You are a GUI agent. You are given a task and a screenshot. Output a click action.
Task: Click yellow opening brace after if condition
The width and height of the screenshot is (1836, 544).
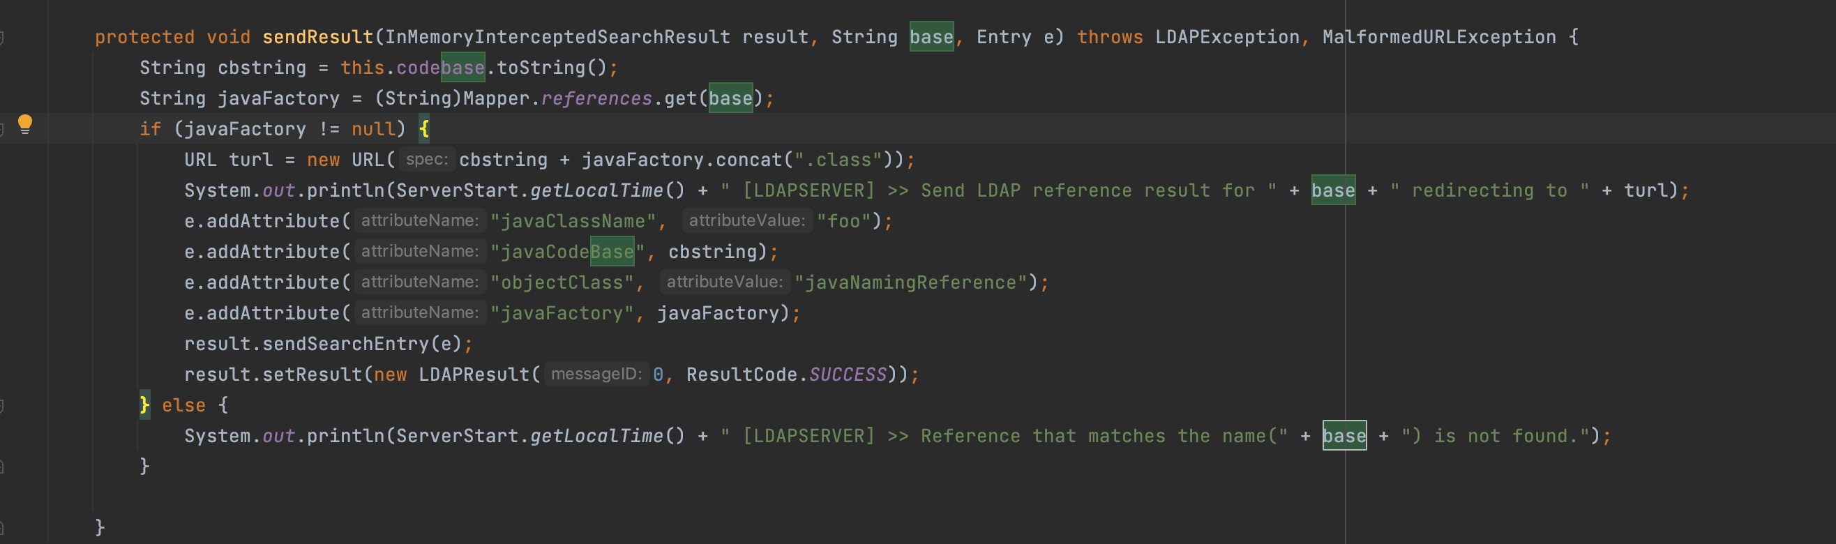[424, 129]
